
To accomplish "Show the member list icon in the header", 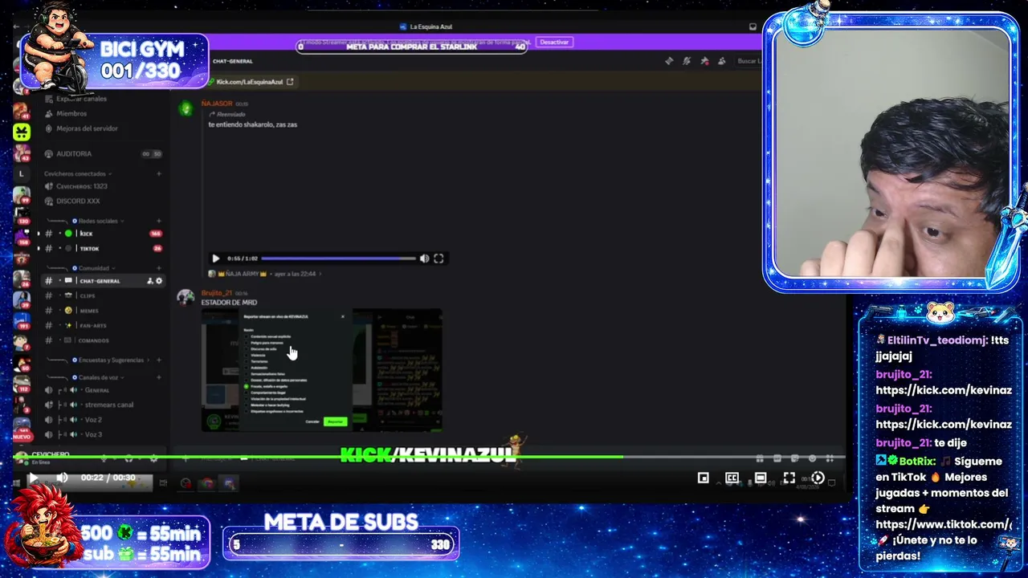I will click(722, 61).
